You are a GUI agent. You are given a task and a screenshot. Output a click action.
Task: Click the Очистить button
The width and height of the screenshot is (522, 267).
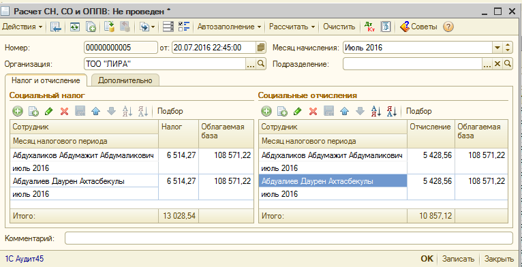(x=339, y=27)
